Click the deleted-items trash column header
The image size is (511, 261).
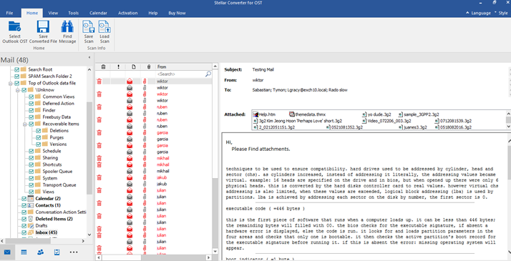click(x=103, y=67)
